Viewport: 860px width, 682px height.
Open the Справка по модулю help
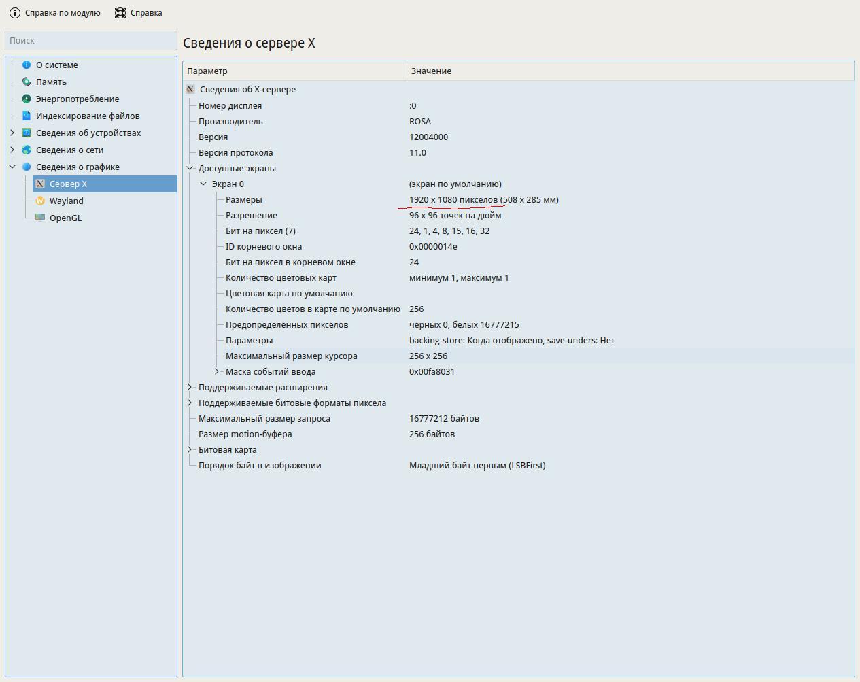coord(54,13)
